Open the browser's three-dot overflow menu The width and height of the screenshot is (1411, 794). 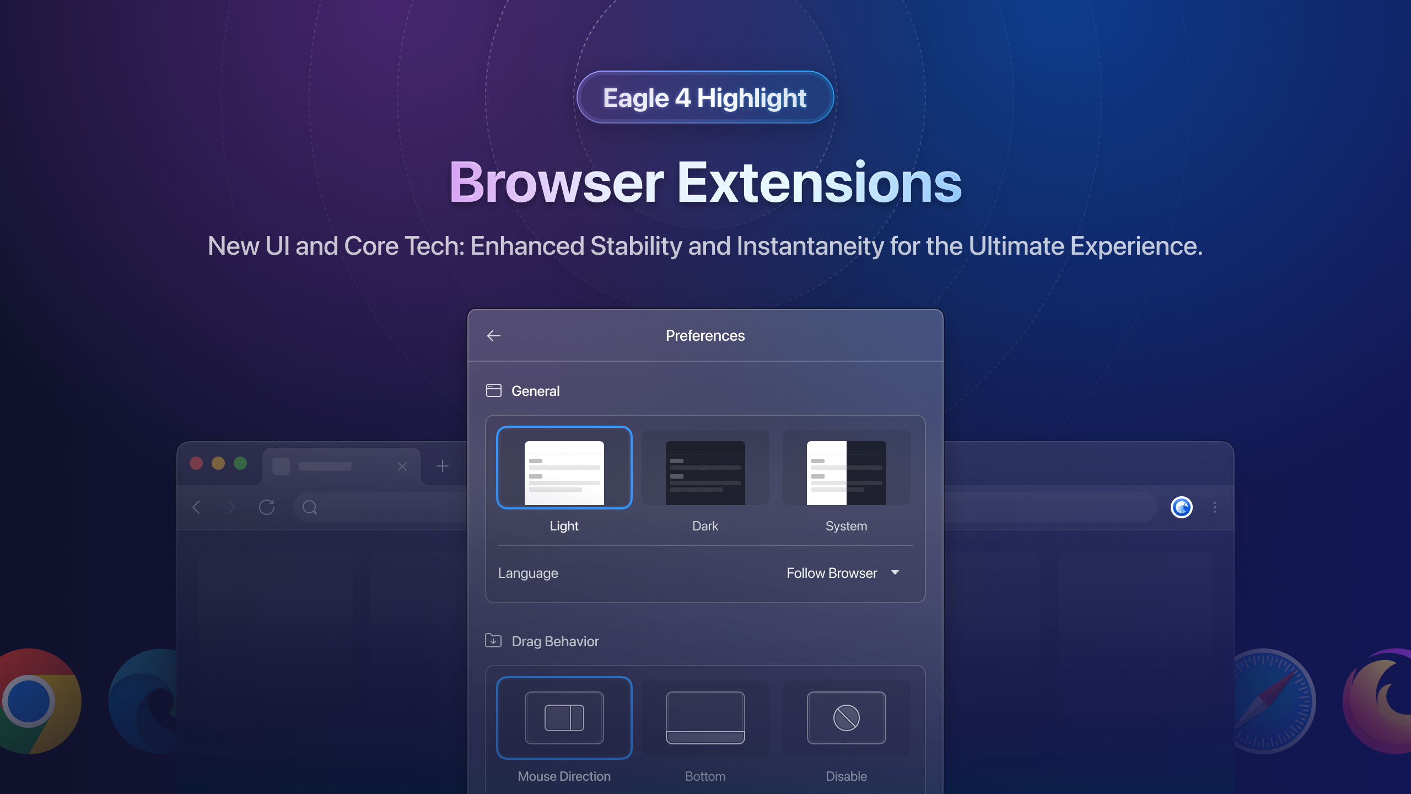pyautogui.click(x=1215, y=507)
